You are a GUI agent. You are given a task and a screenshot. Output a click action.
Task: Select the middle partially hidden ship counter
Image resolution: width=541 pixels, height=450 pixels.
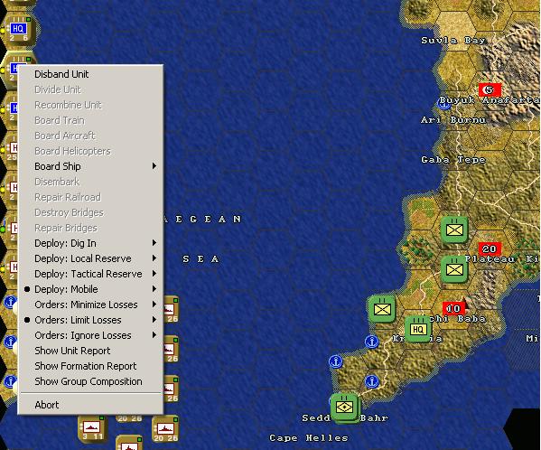tap(171, 349)
